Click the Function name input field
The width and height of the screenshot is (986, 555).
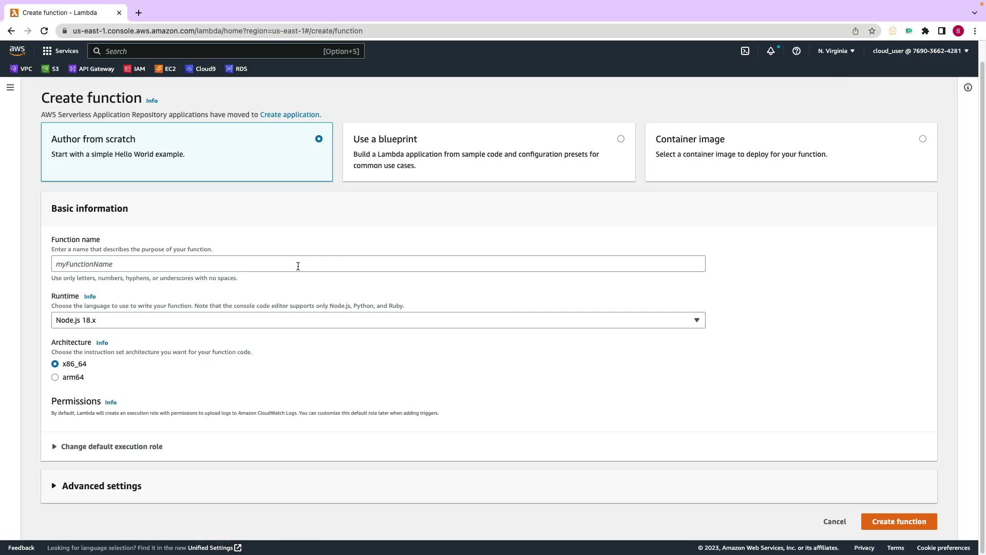pyautogui.click(x=378, y=264)
